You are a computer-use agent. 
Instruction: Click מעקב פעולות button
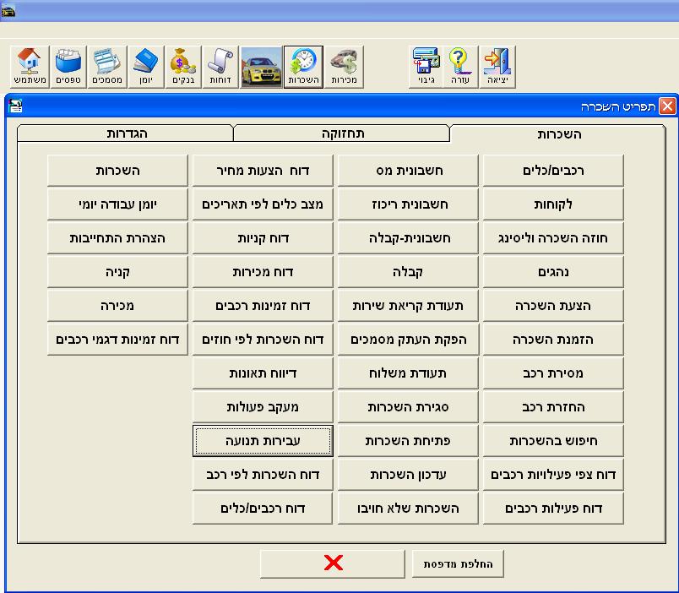263,407
